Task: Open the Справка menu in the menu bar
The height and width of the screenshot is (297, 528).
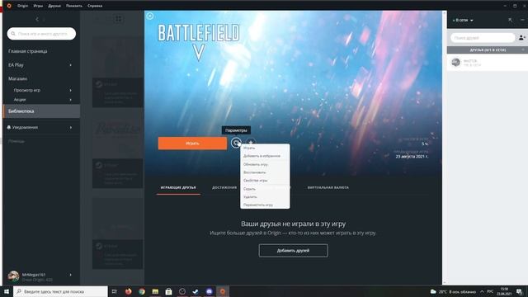Action: [x=95, y=6]
